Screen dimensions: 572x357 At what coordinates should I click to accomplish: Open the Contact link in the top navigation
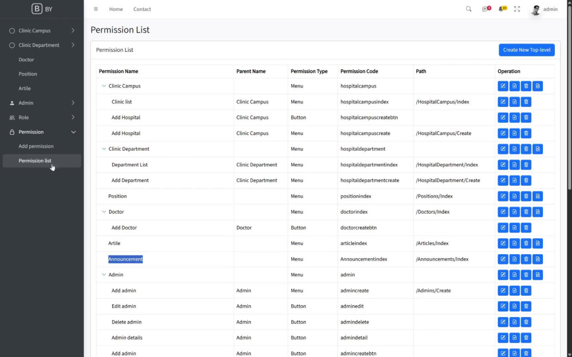142,9
